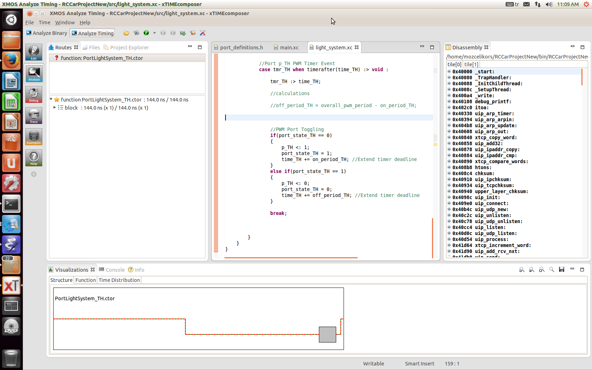Image resolution: width=592 pixels, height=370 pixels.
Task: Zoom in on the Visualizations view
Action: coord(522,270)
